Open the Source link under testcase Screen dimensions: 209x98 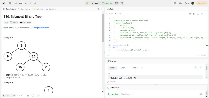(x=111, y=82)
